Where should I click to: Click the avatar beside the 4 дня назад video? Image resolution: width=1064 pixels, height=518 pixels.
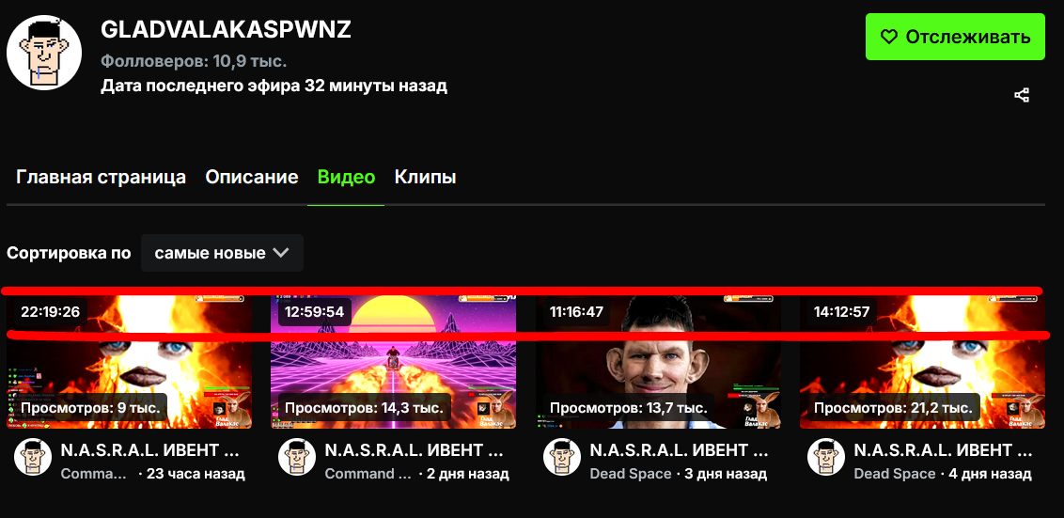(x=826, y=457)
